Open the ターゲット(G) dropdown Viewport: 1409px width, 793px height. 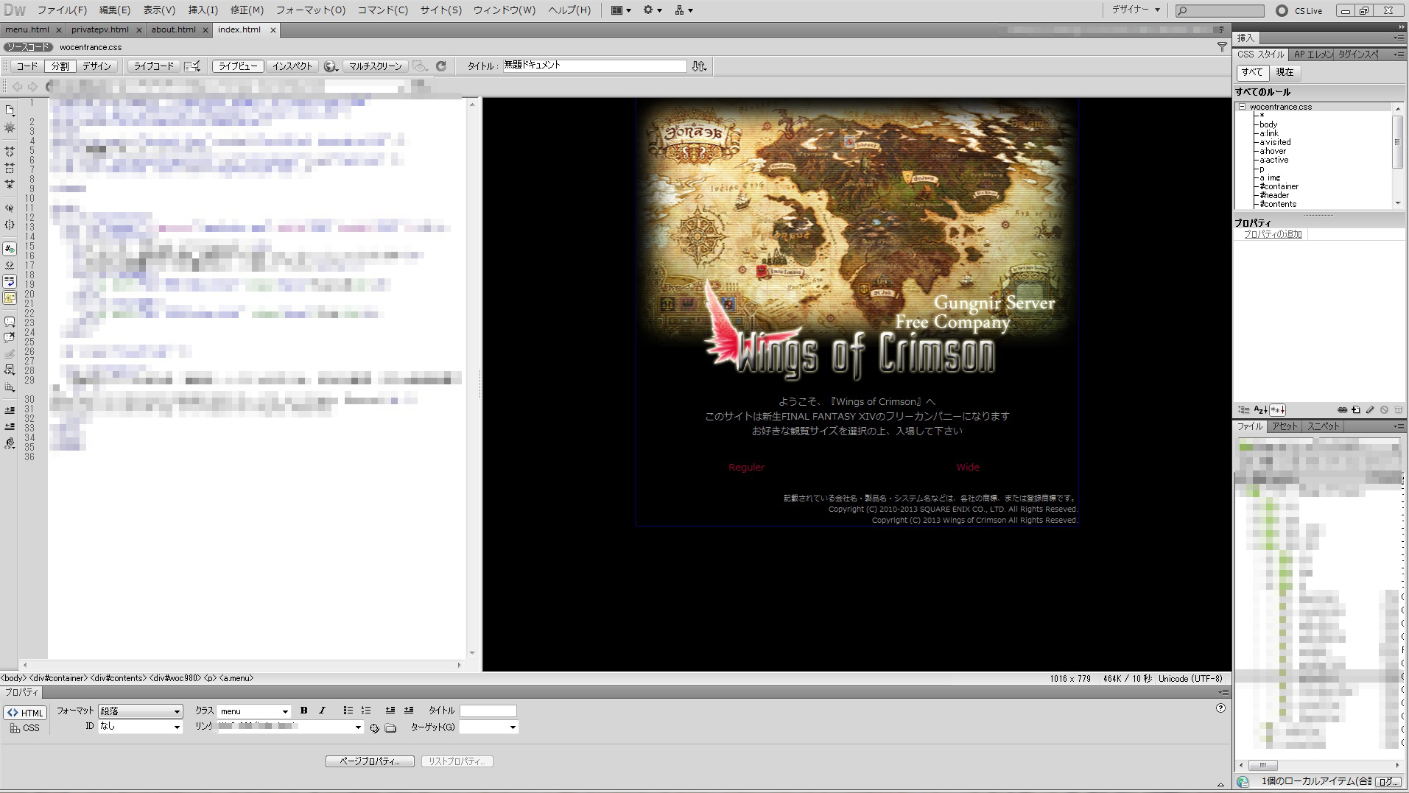(488, 727)
